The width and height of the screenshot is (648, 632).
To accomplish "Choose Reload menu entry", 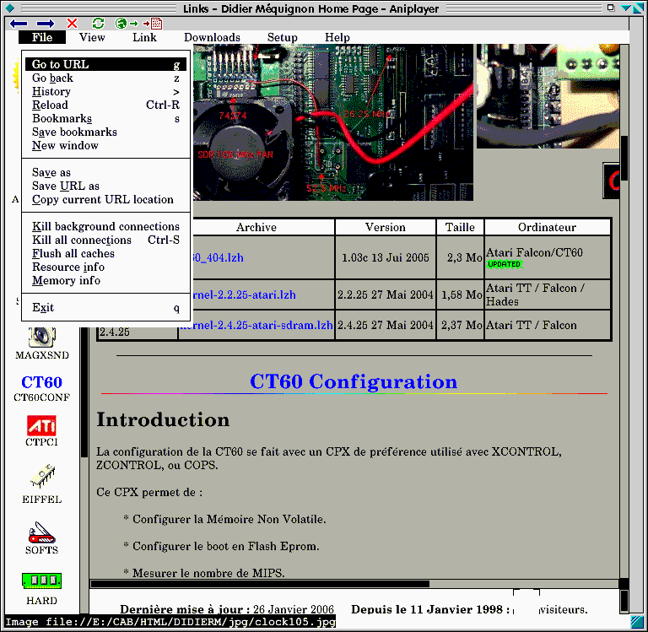I will [105, 105].
